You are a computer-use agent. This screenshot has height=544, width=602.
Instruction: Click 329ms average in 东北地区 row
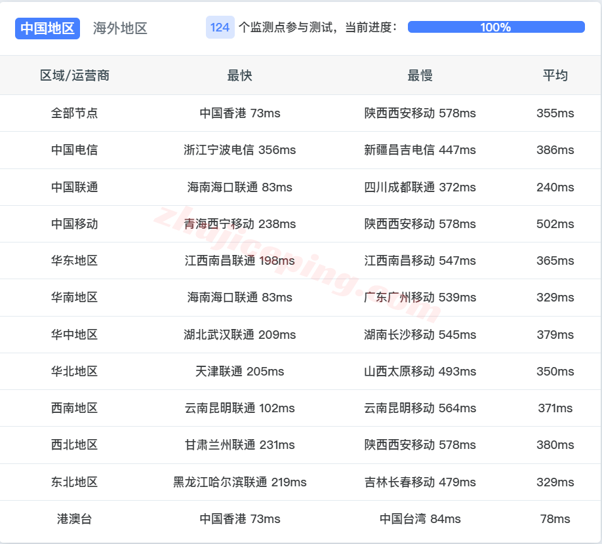coord(555,482)
